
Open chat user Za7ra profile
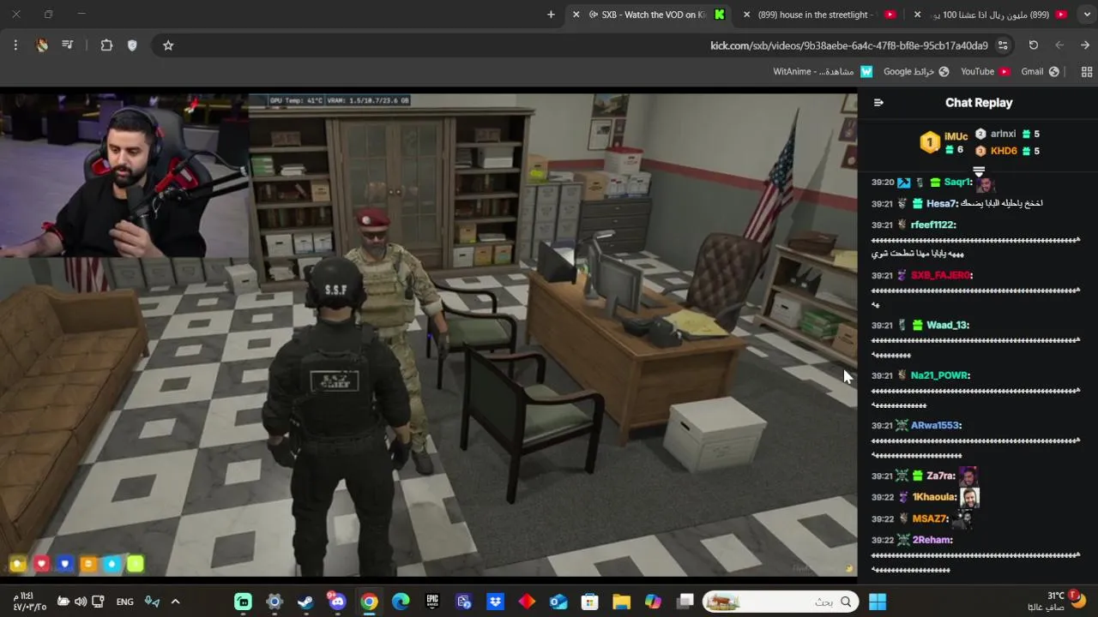tap(940, 476)
